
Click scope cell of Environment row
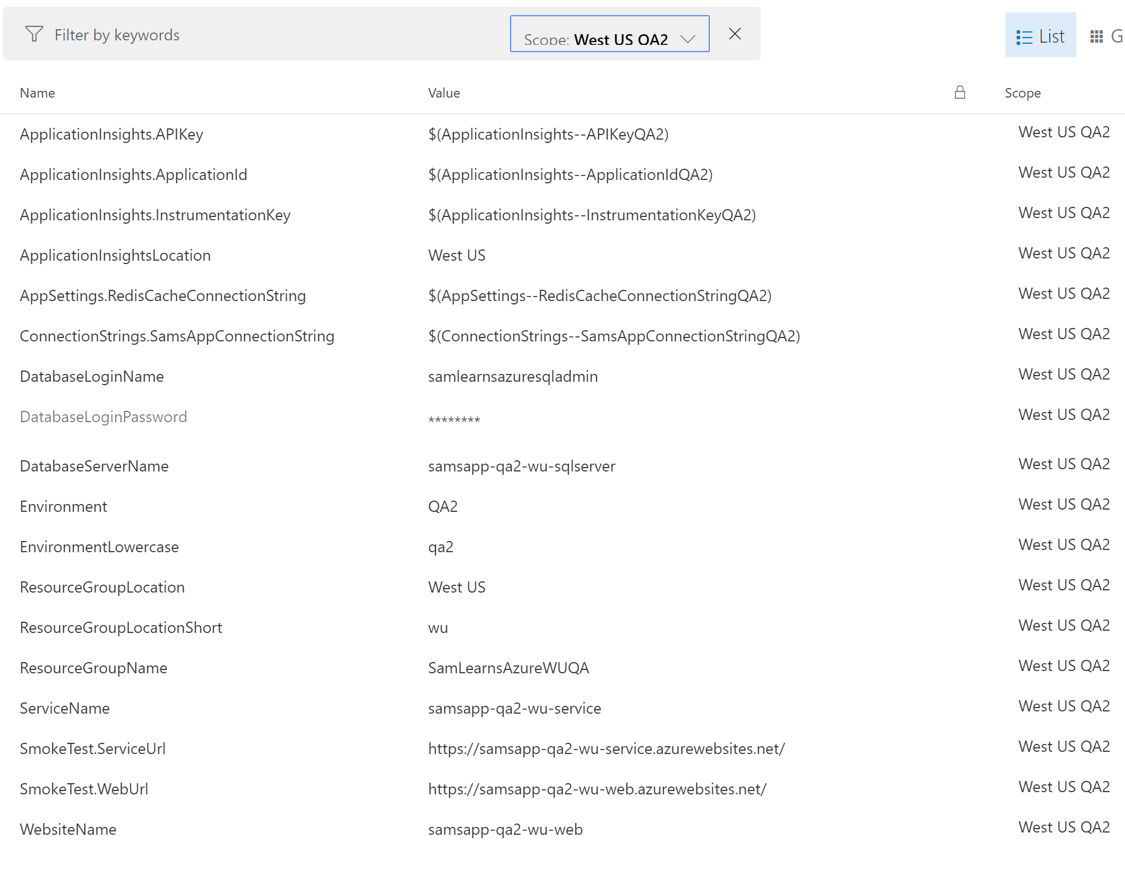tap(1063, 504)
